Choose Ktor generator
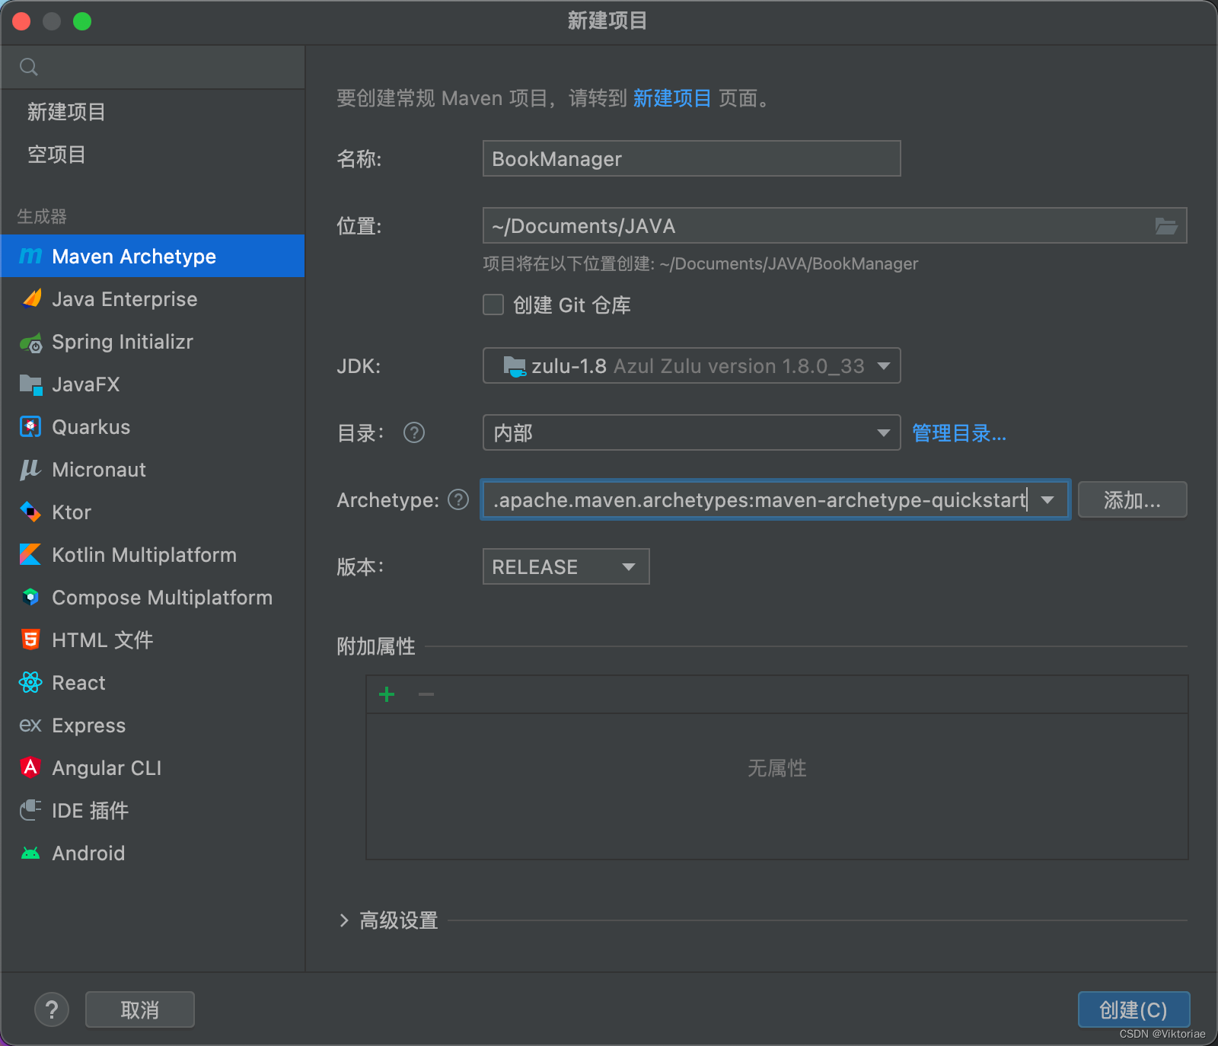1218x1046 pixels. (152, 512)
